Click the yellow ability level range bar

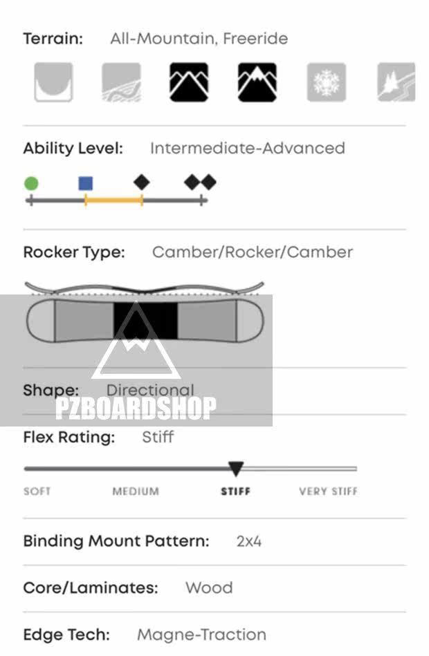113,200
